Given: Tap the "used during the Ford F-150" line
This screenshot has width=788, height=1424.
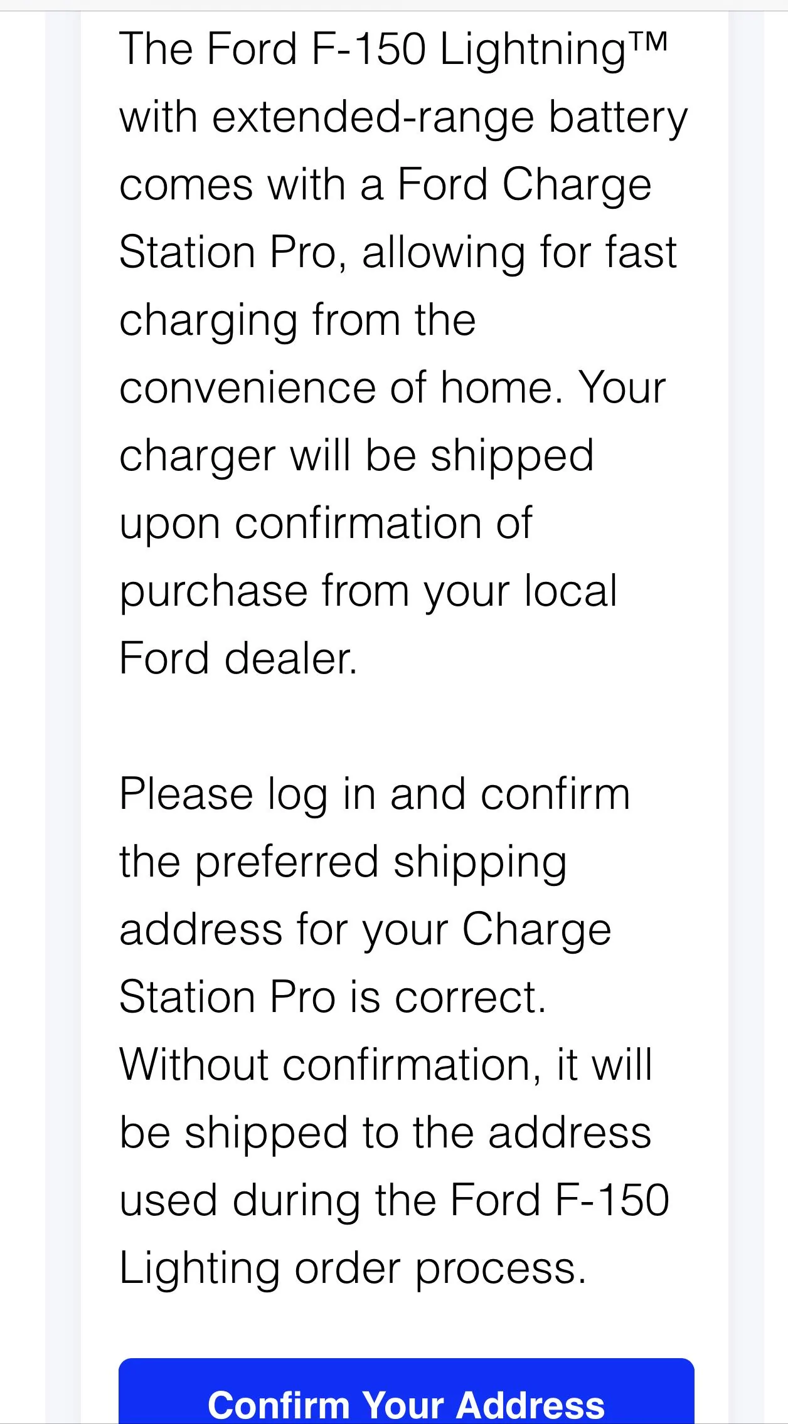Looking at the screenshot, I should pos(394,1201).
